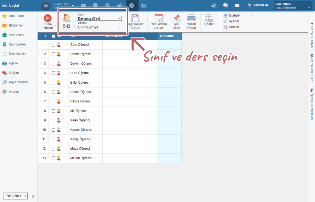Click the Ortalama cell for Duru Öğrenci

click(x=169, y=73)
